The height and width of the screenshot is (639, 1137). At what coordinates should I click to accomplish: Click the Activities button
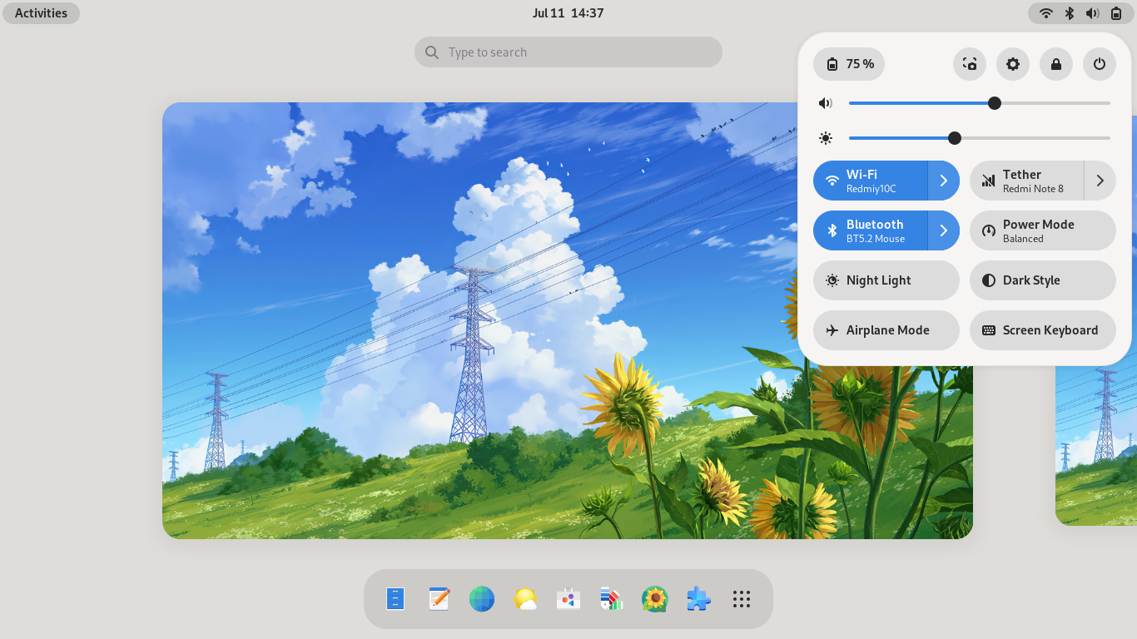[x=42, y=13]
